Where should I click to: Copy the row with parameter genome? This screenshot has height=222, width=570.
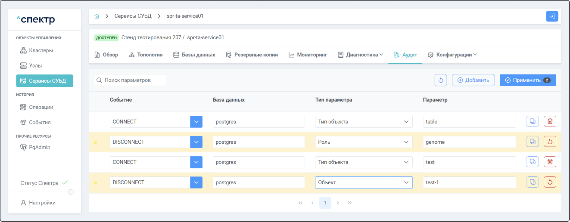click(x=532, y=142)
